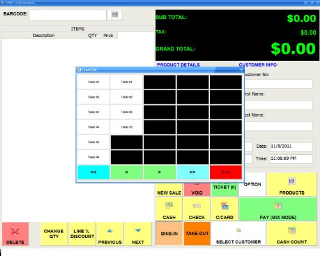Start a NEW SALE
Viewport: 320px width, 256px height.
coord(169,189)
